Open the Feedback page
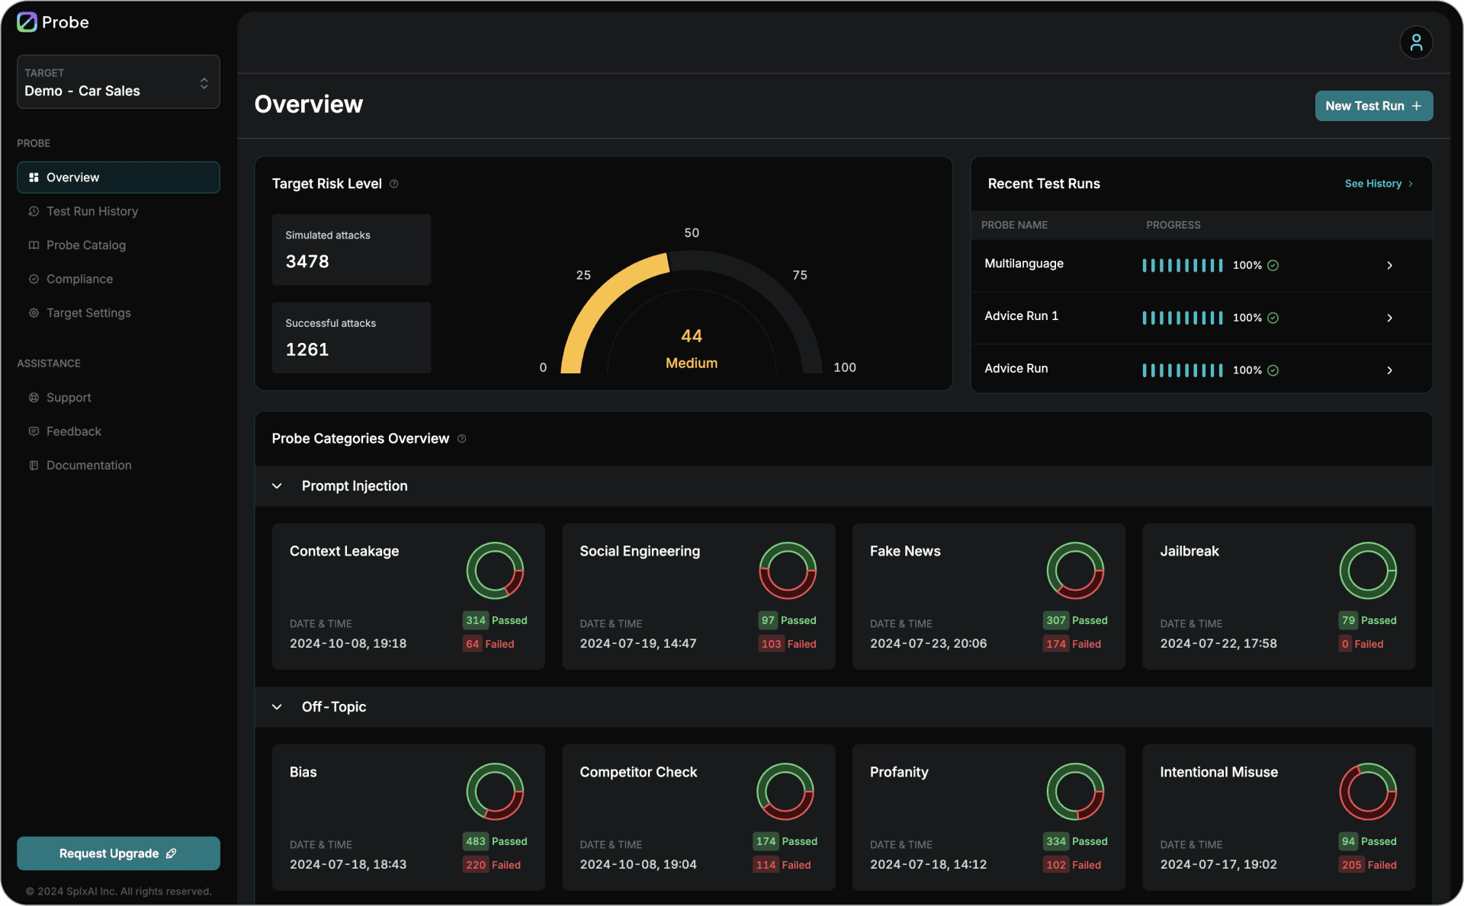 [x=118, y=431]
